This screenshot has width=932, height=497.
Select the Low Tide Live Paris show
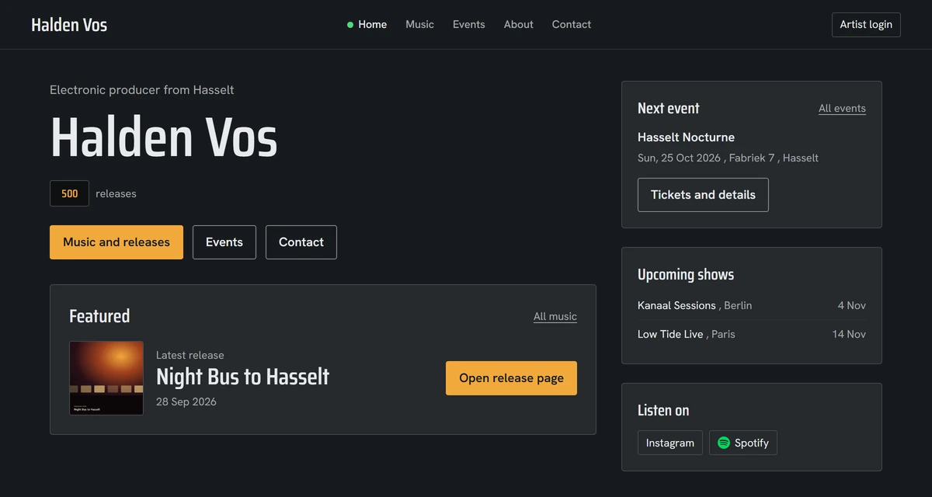[x=752, y=334]
